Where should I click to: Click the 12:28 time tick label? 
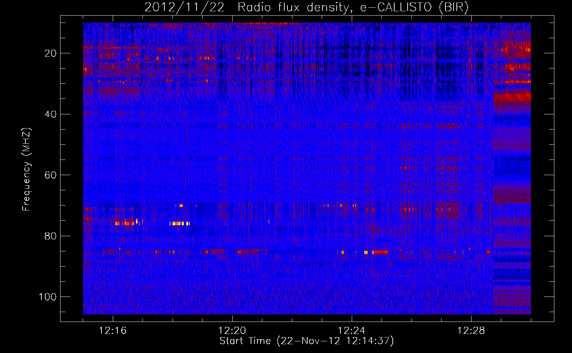pos(471,331)
